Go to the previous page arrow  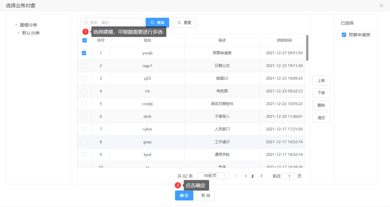pyautogui.click(x=237, y=176)
